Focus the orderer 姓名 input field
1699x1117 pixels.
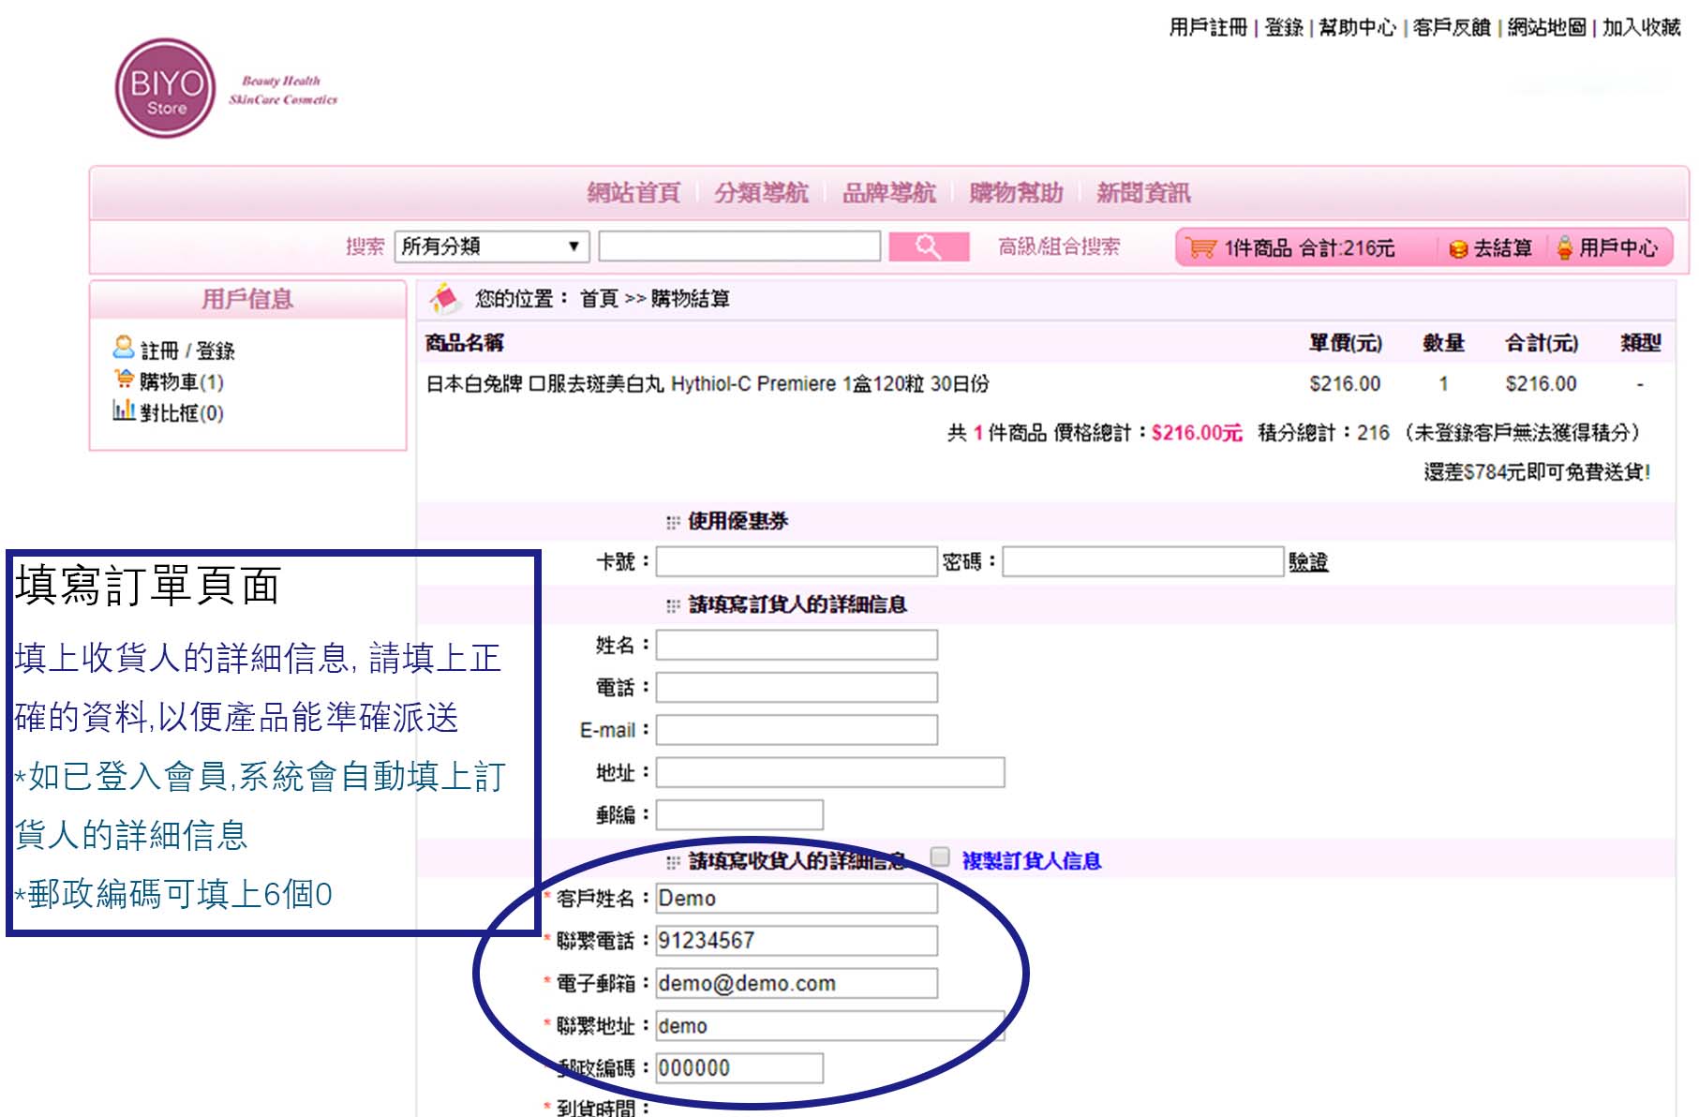click(797, 646)
